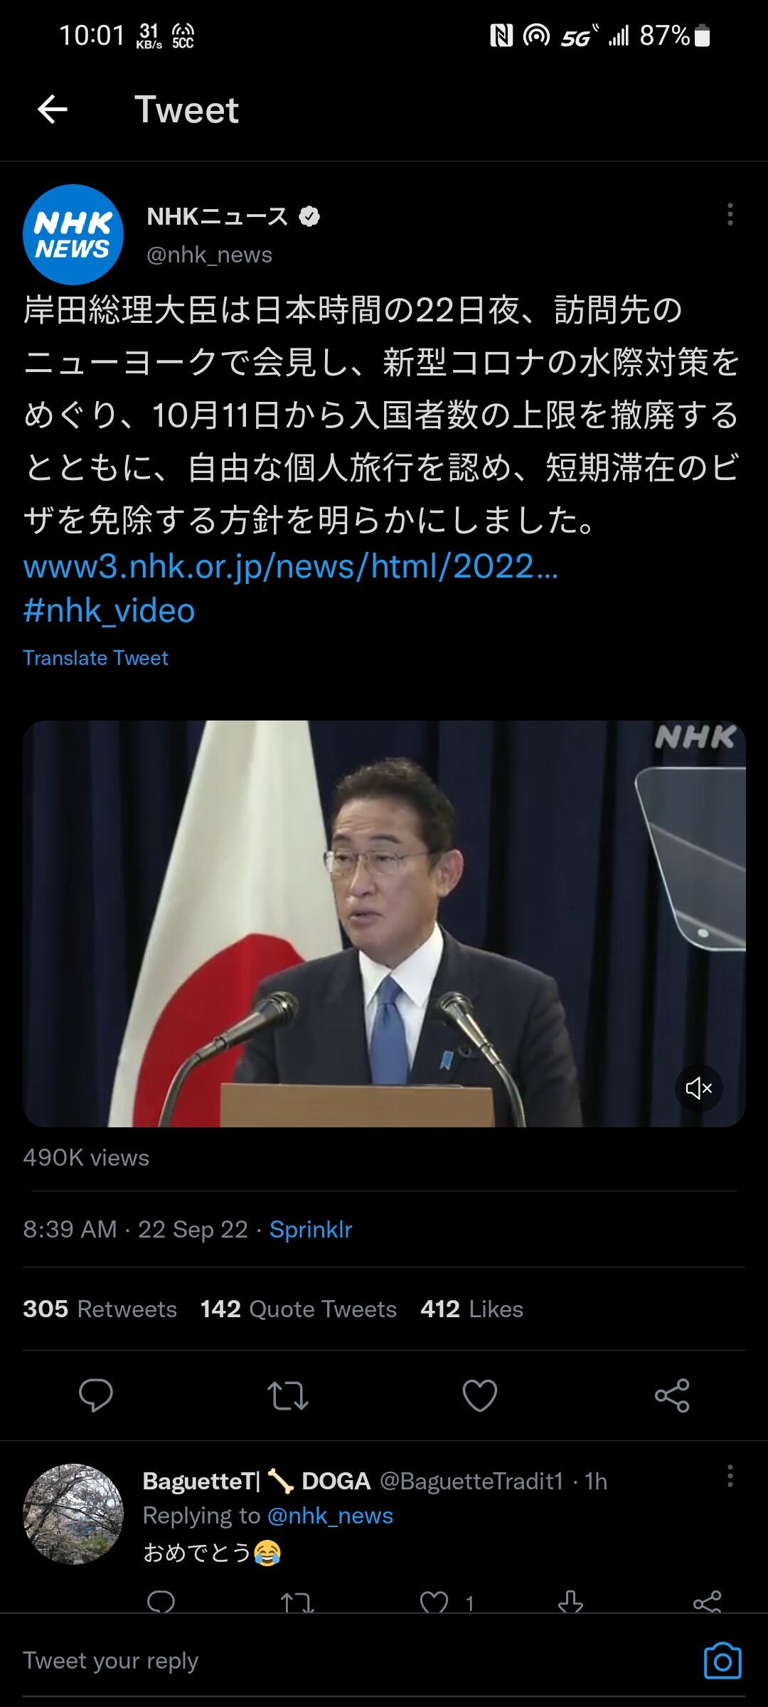Play the NHK press conference video
Screen dimensions: 768x1707
click(384, 923)
